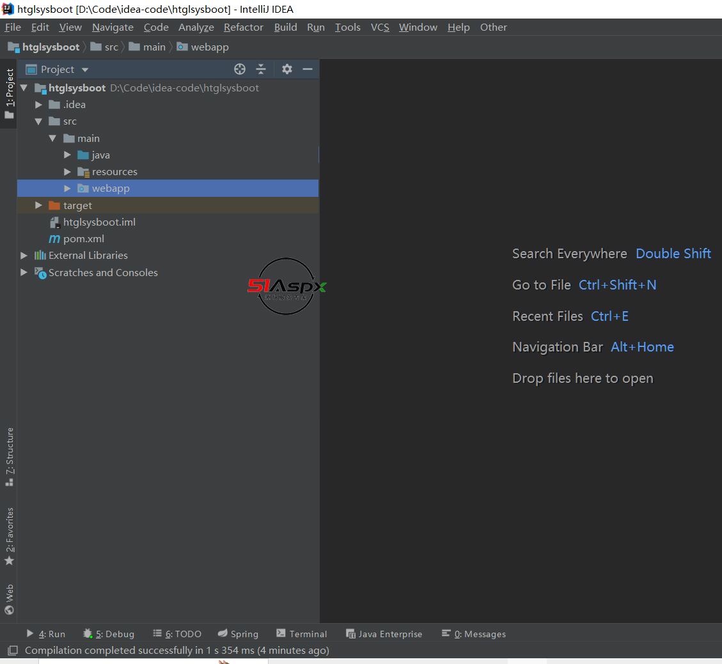Select htglsysboot.iml in the project tree

100,222
